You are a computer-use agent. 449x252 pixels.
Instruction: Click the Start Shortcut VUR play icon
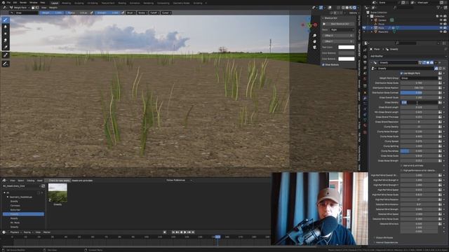pos(324,24)
